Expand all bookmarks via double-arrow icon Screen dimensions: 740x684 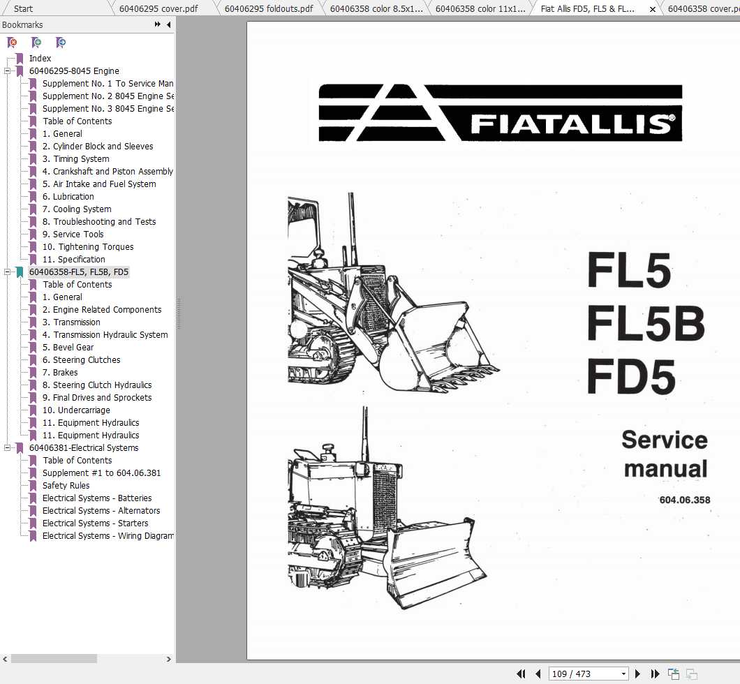point(158,24)
